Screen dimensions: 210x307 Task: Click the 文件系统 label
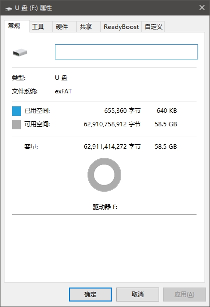coord(24,91)
